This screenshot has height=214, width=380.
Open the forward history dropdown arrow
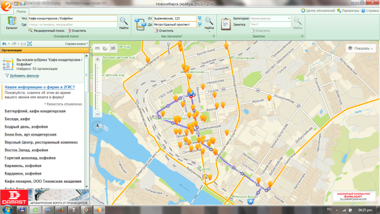coord(18,44)
